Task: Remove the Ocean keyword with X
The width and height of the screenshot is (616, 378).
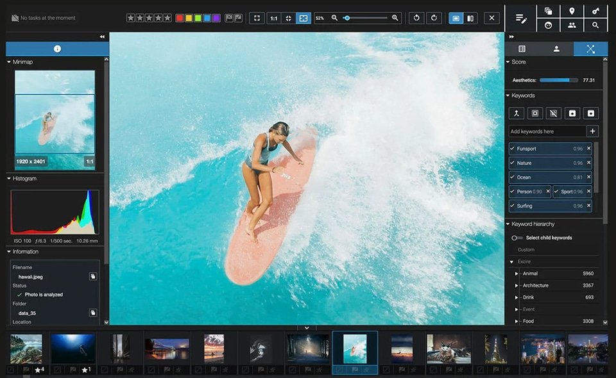Action: (x=588, y=177)
